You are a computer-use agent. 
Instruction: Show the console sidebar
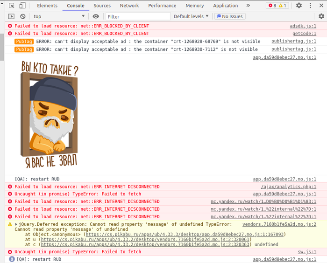[x=11, y=16]
